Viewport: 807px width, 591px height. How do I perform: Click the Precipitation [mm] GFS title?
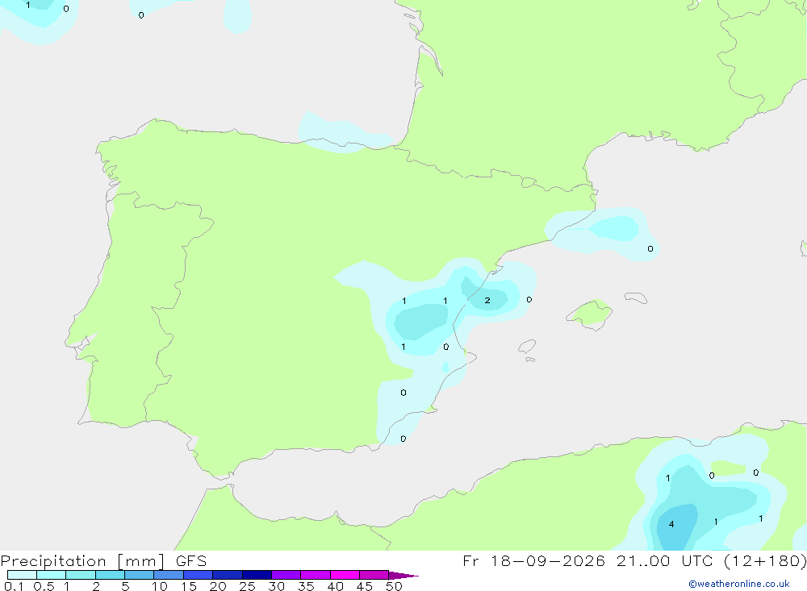coord(103,560)
